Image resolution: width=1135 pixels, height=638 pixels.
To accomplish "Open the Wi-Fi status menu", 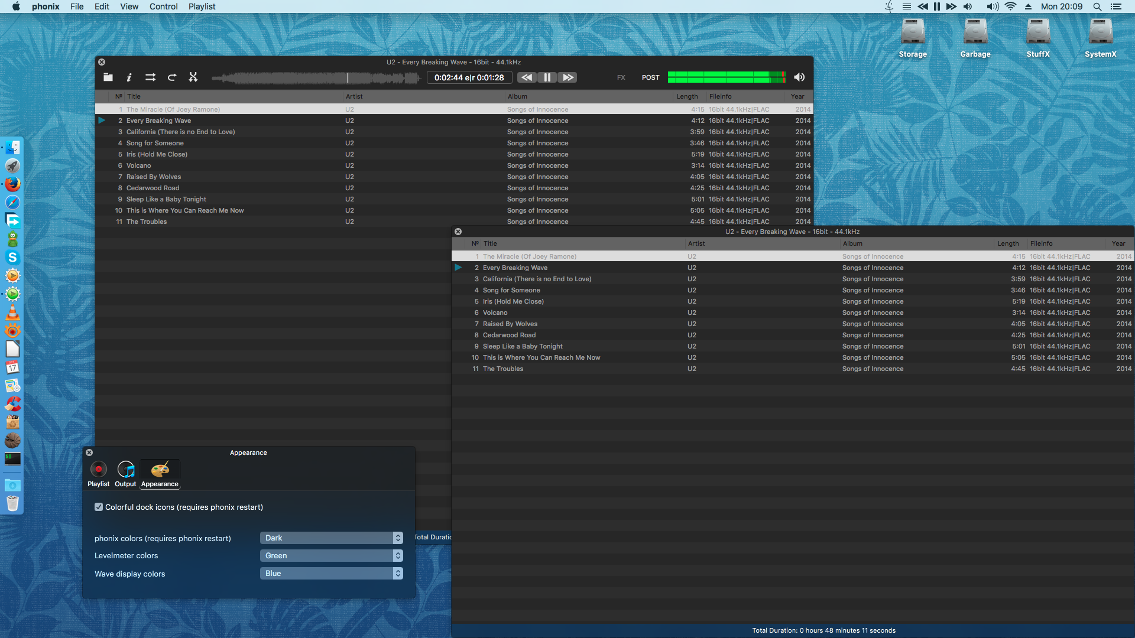I will pos(1010,6).
